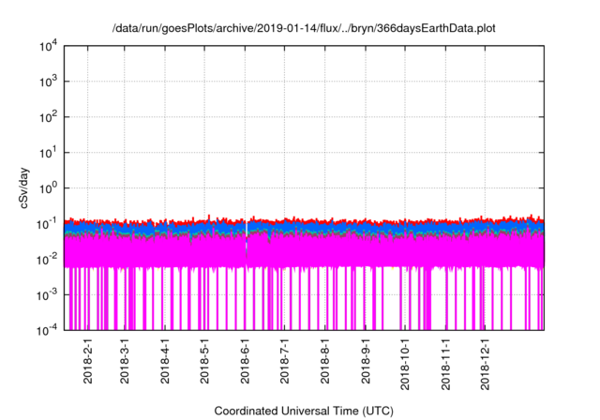
Task: Click the 2018-10-1 date label
Action: click(x=405, y=364)
